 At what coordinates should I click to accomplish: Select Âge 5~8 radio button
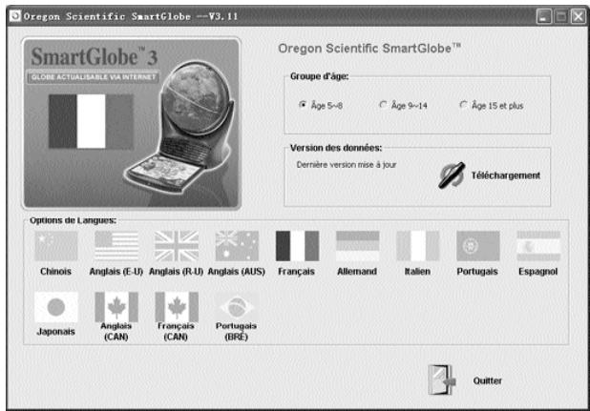[302, 105]
